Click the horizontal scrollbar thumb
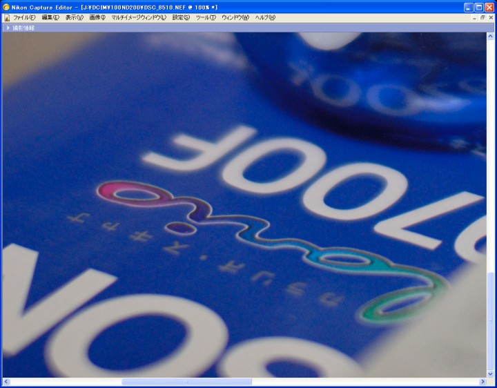This screenshot has height=388, width=497. tap(186, 382)
